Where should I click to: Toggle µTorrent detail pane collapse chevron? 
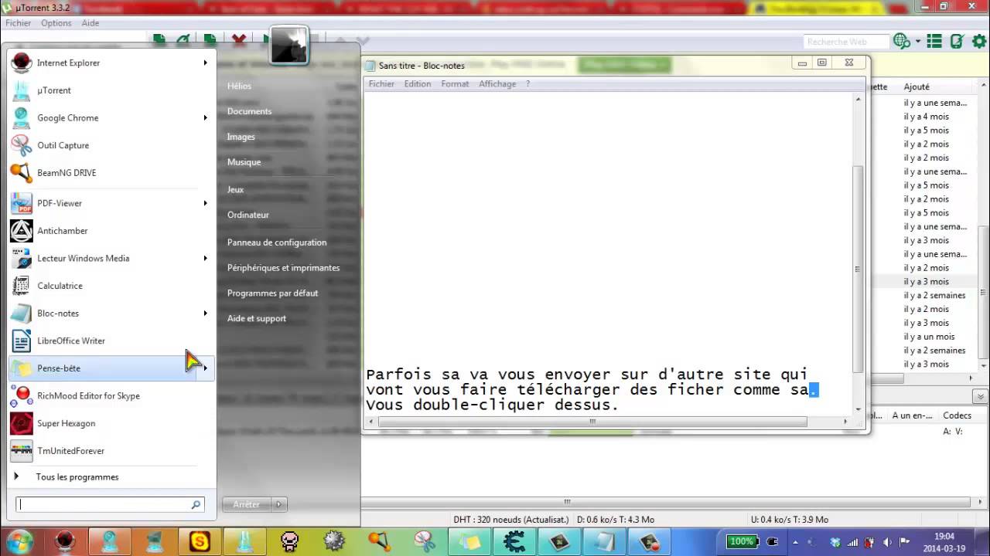(x=980, y=397)
